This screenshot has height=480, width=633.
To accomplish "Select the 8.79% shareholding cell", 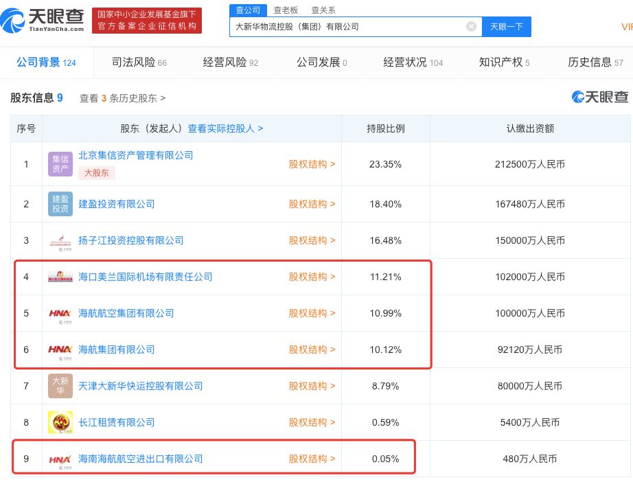I will pos(386,386).
